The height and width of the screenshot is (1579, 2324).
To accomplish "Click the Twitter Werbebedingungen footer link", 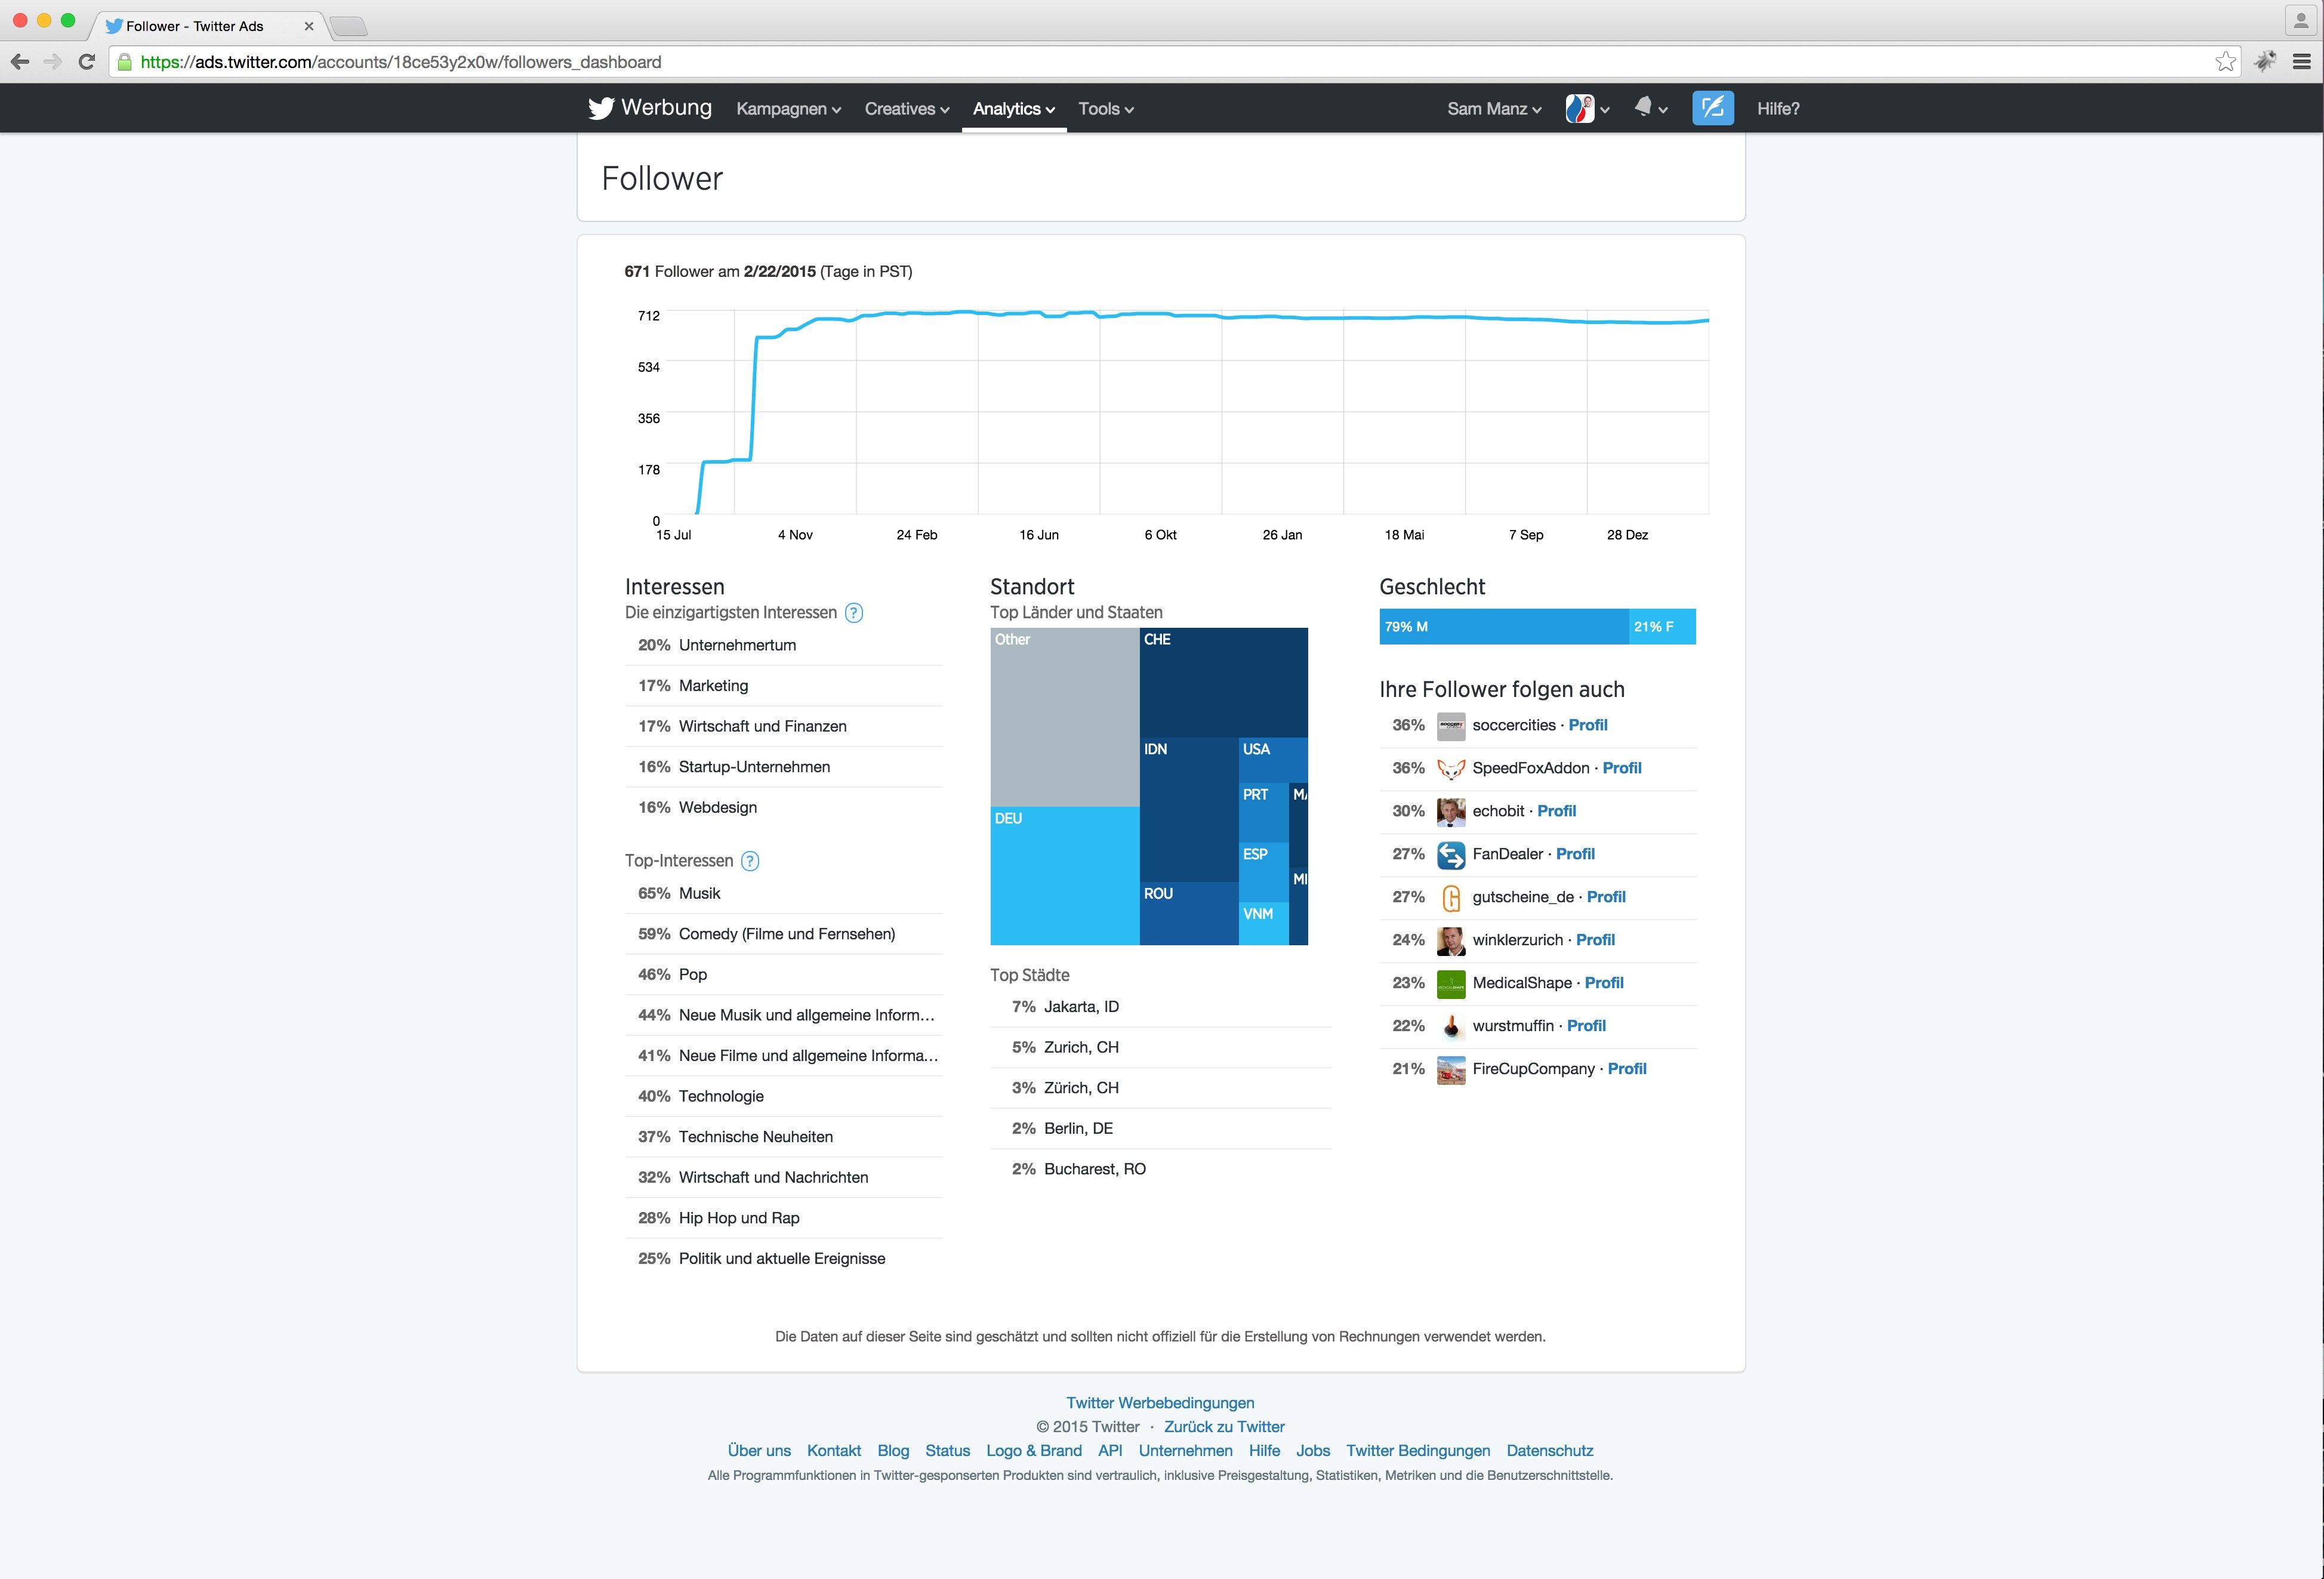I will coord(1160,1403).
